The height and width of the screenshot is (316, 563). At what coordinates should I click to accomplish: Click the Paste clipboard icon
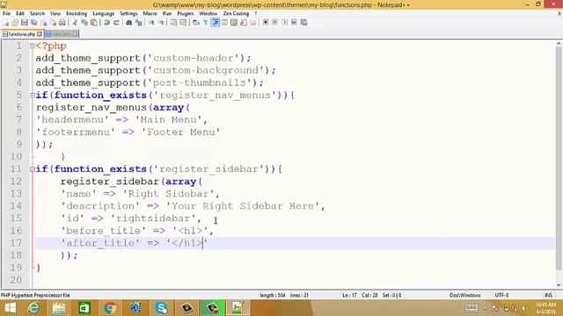coord(94,23)
